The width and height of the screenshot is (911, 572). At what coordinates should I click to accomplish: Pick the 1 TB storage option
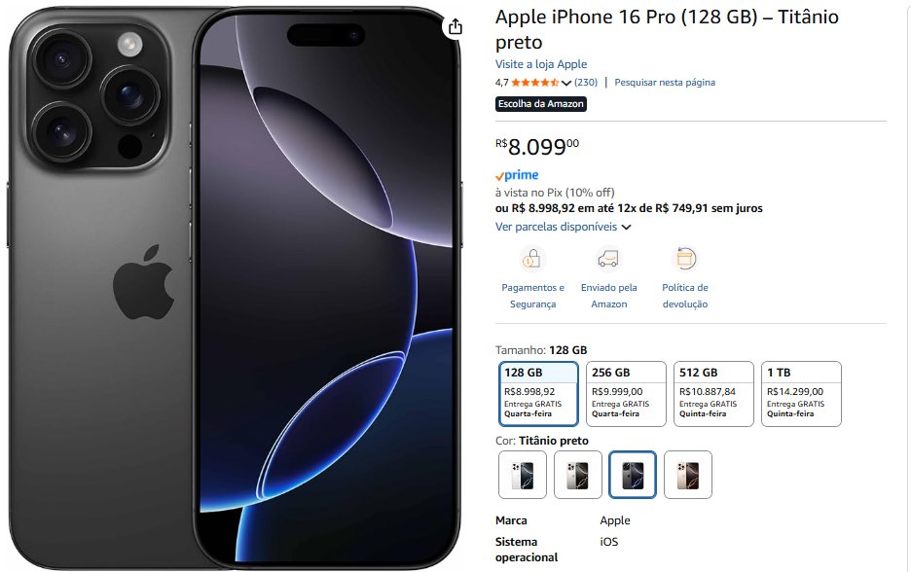(801, 394)
